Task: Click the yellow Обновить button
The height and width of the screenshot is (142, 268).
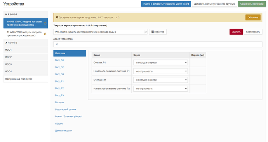Action: point(253,17)
